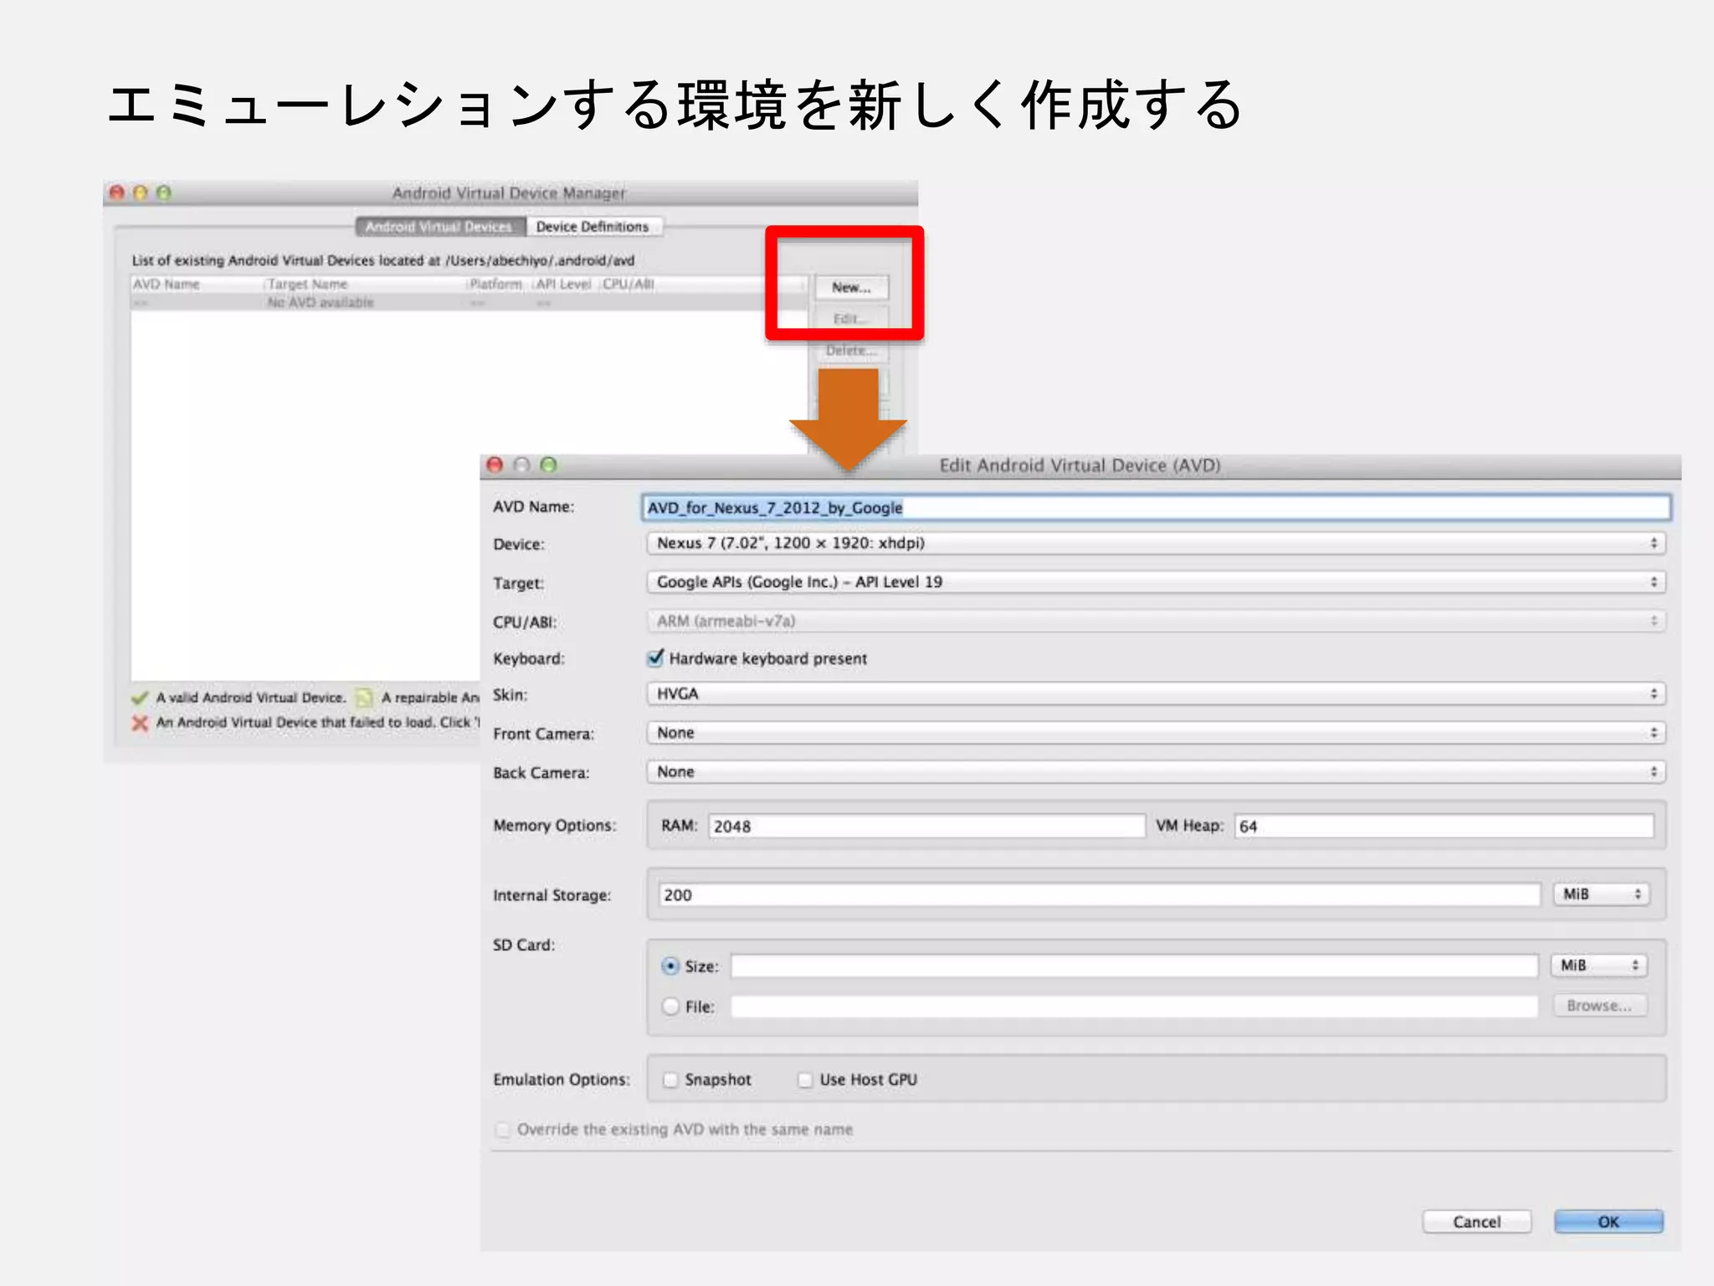Click the AVD Name column header

[x=167, y=284]
